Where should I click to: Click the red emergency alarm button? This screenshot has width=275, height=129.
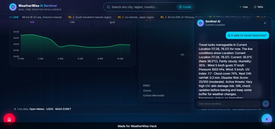(x=9, y=119)
